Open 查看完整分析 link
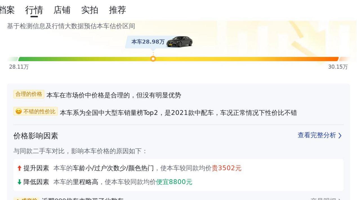This screenshot has height=200, width=357. [317, 135]
